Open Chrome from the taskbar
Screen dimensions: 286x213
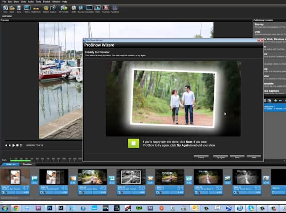click(16, 208)
